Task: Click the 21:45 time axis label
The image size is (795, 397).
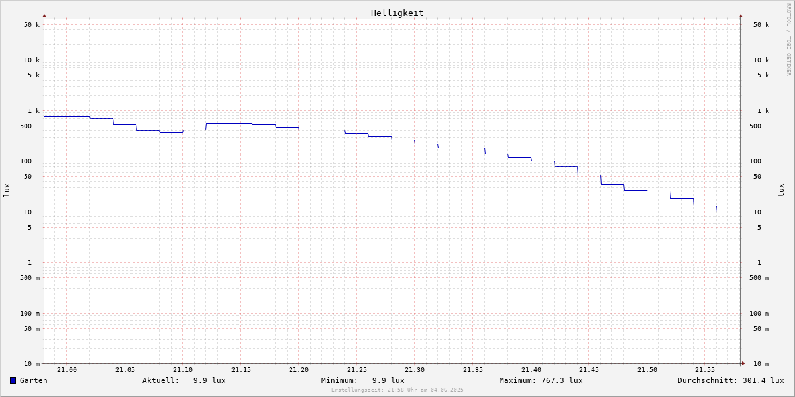Action: 589,370
